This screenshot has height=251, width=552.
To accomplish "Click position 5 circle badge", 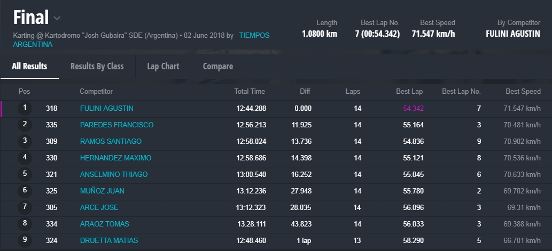I will 25,174.
